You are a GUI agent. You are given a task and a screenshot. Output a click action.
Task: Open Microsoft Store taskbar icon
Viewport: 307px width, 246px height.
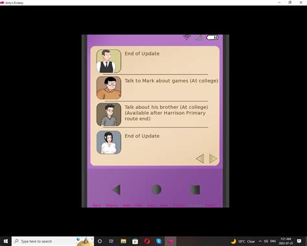[x=135, y=241]
